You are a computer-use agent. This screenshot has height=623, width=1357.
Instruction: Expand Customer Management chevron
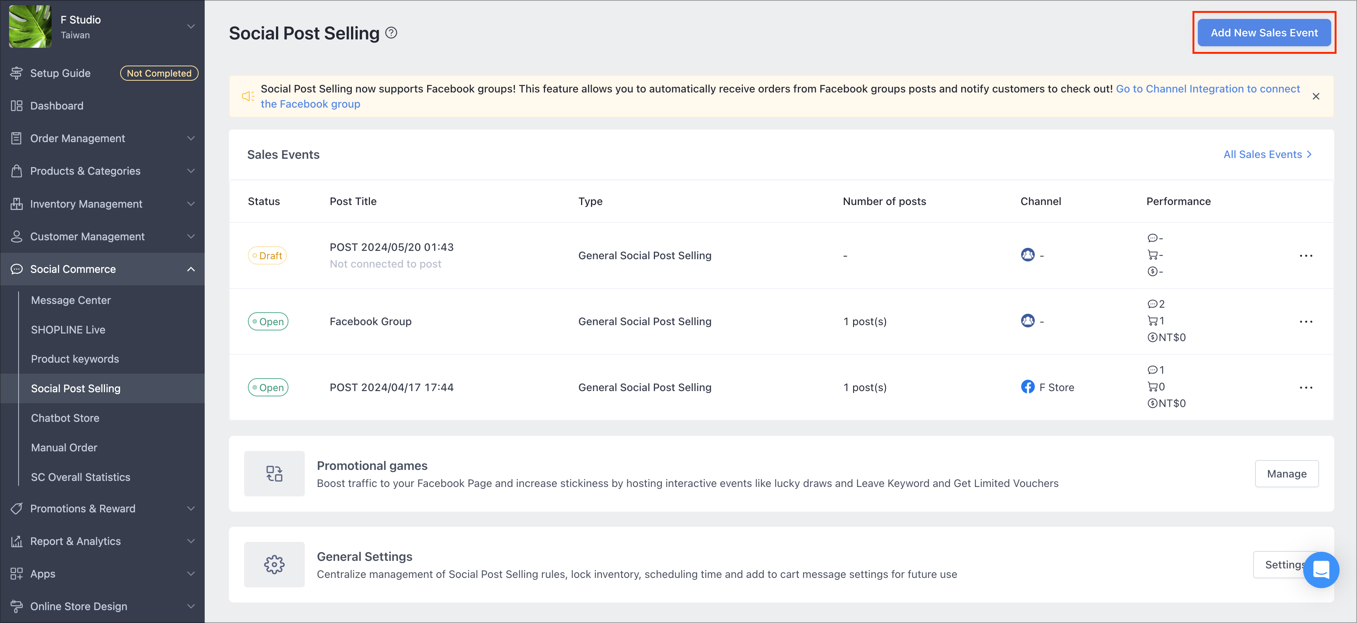point(191,236)
